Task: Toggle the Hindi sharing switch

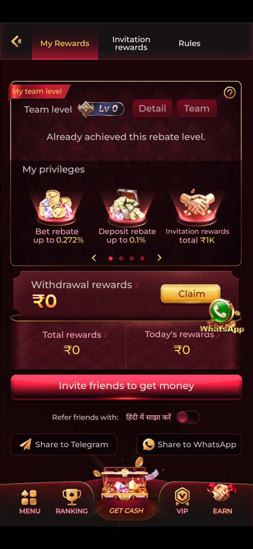Action: pyautogui.click(x=188, y=417)
